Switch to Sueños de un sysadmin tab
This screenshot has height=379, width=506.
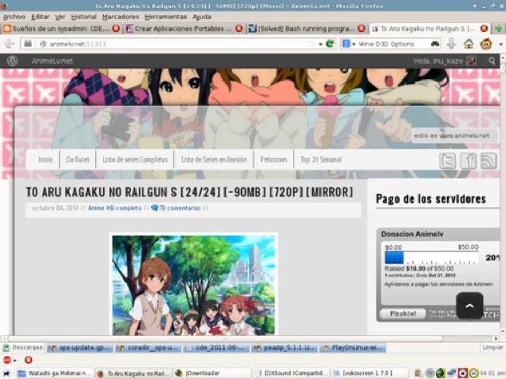(61, 28)
